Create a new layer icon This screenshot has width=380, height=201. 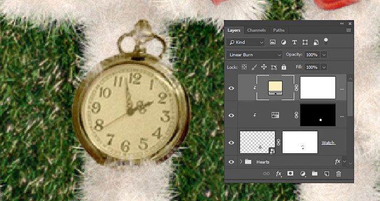click(x=327, y=174)
